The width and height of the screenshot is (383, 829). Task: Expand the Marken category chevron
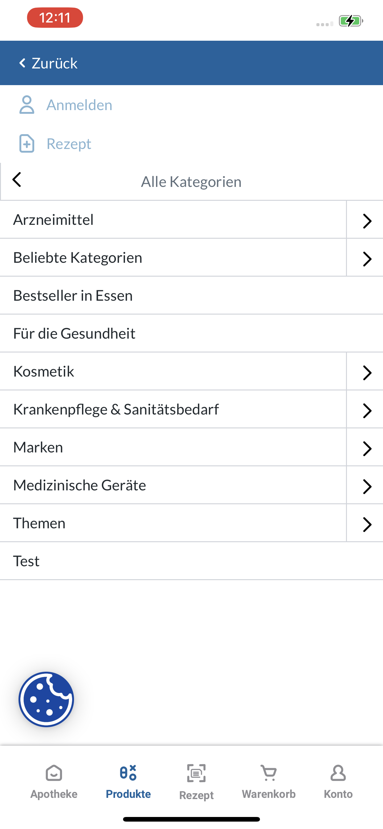point(367,448)
